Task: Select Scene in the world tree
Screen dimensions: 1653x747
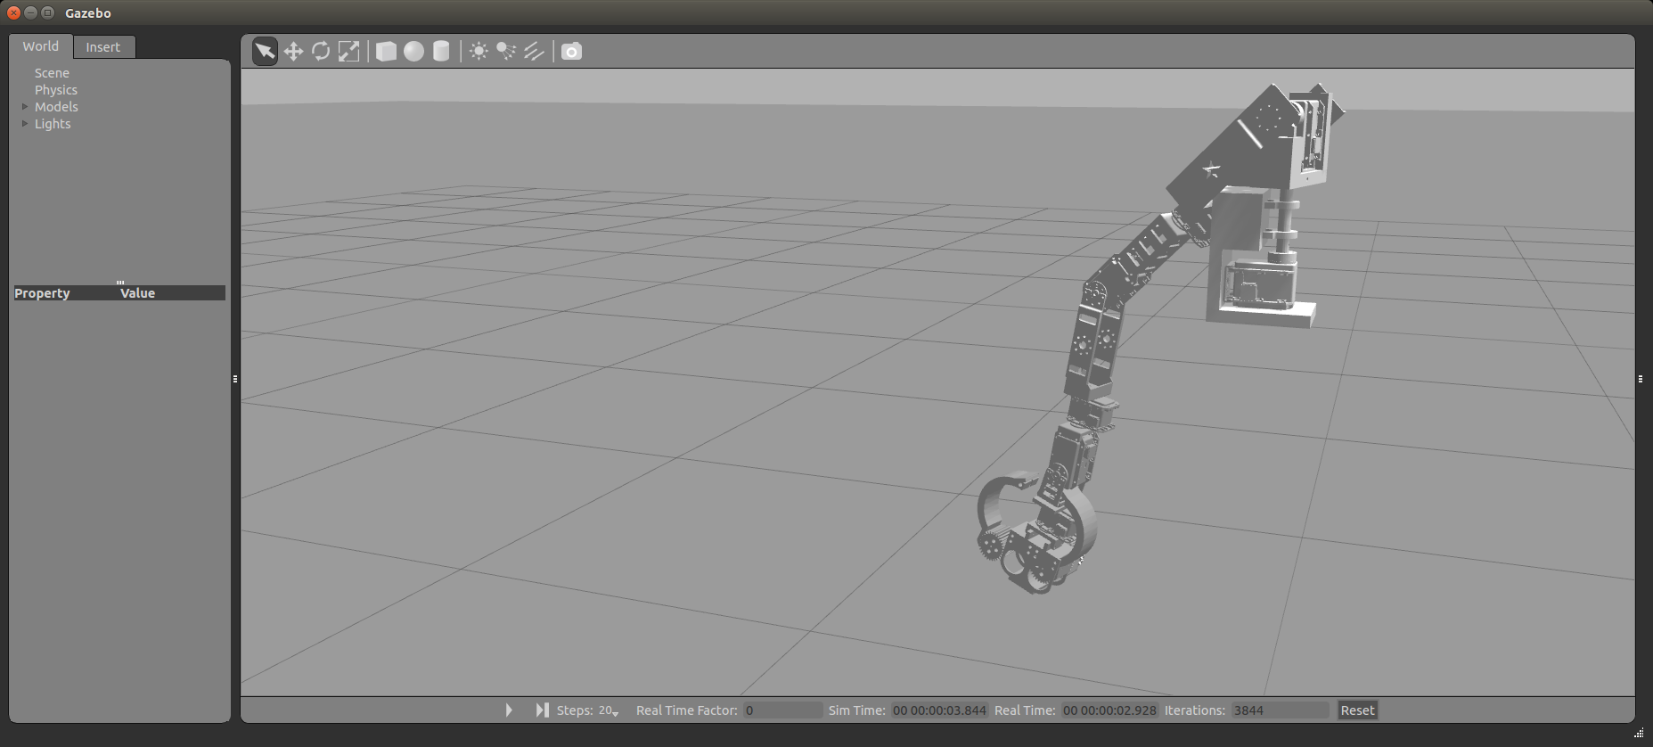Action: coord(52,73)
